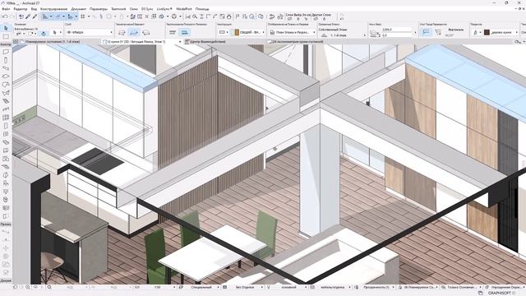Open the Teamwork menu
526x296 pixels.
tap(118, 9)
